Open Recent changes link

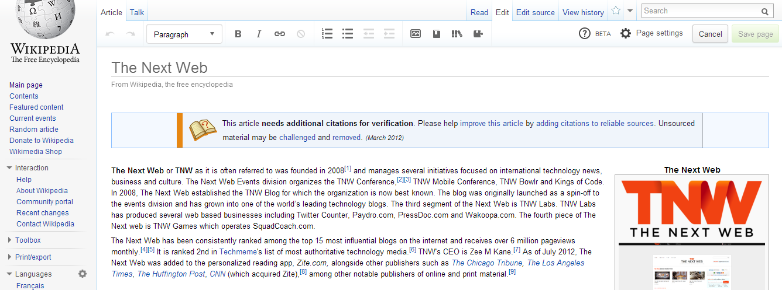click(43, 213)
